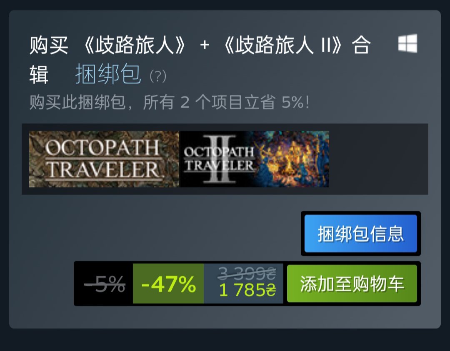The width and height of the screenshot is (450, 351).
Task: Click the green 添加至购物车 button
Action: [x=352, y=283]
